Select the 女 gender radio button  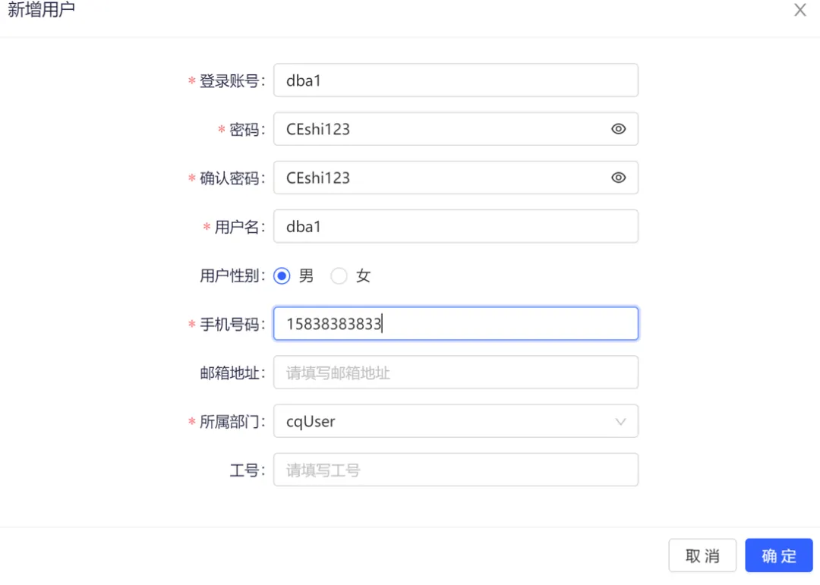(x=339, y=276)
